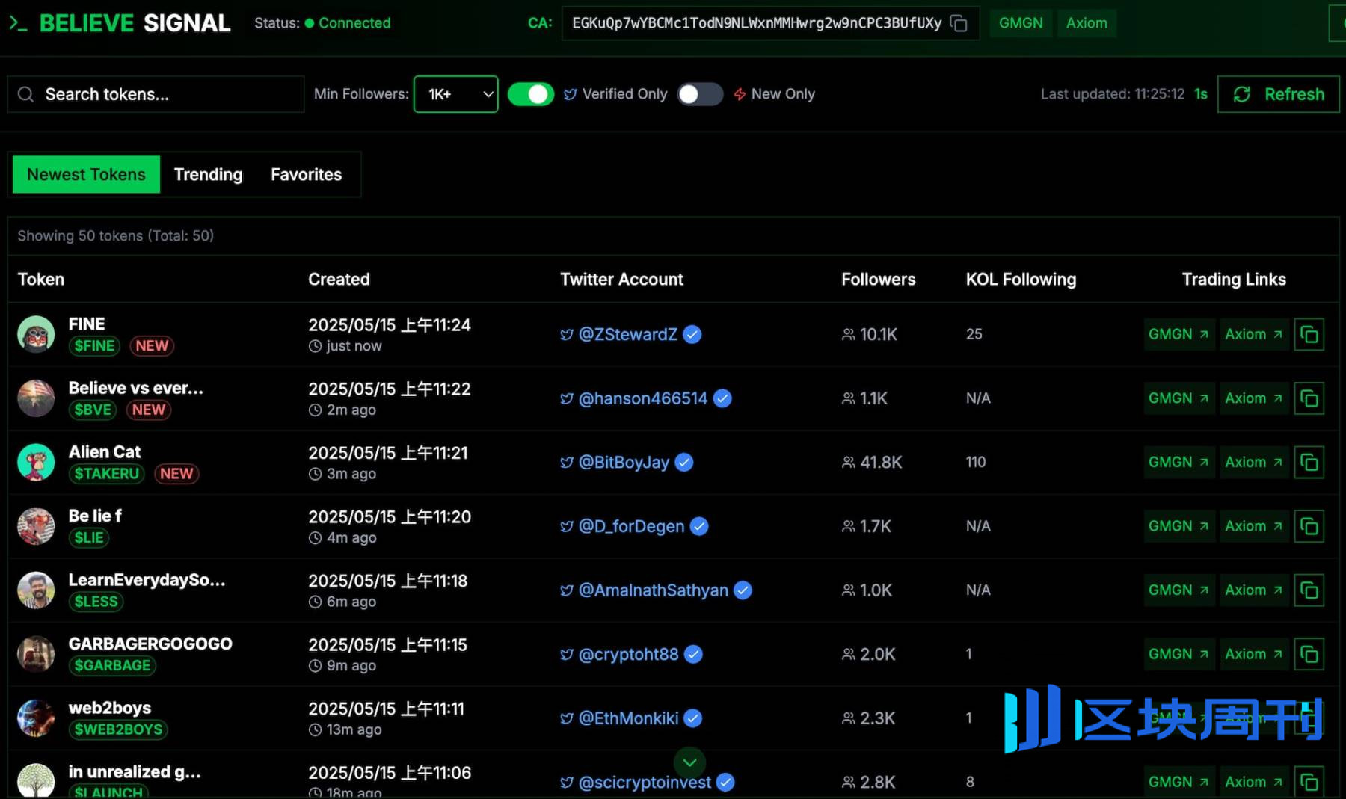
Task: Open the Min Followers 1K+ dropdown
Action: [455, 94]
